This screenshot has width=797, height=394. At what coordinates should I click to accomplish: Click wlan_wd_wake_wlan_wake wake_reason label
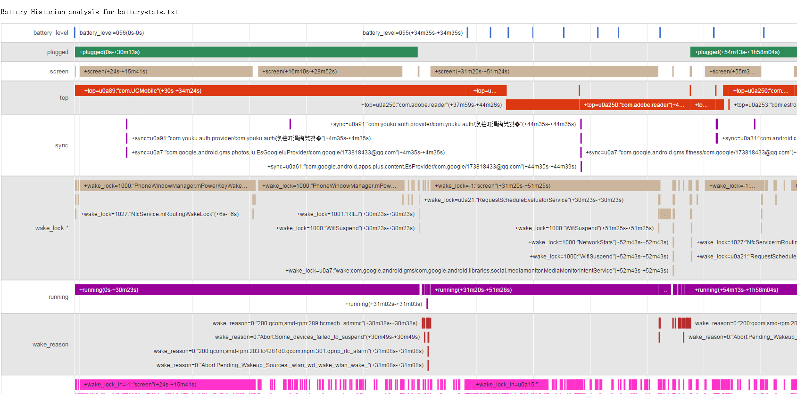290,365
